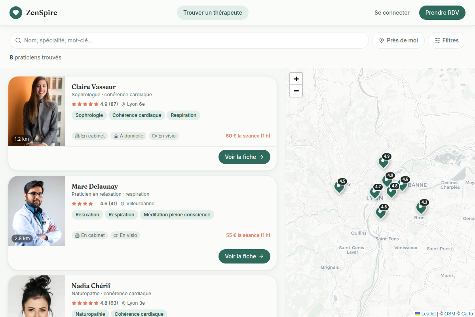Click Naturopathe · cohérence cardiaque subtitle
This screenshot has height=317, width=475.
point(111,294)
